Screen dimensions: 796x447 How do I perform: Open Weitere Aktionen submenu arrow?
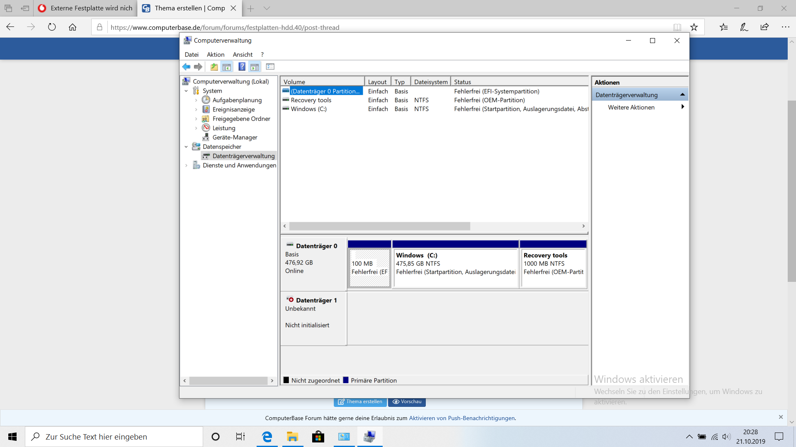tap(682, 107)
